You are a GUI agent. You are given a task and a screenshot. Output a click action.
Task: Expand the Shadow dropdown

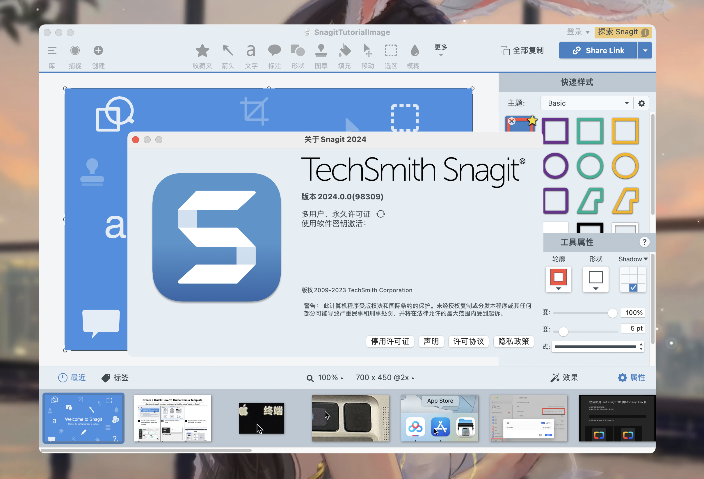click(x=633, y=259)
